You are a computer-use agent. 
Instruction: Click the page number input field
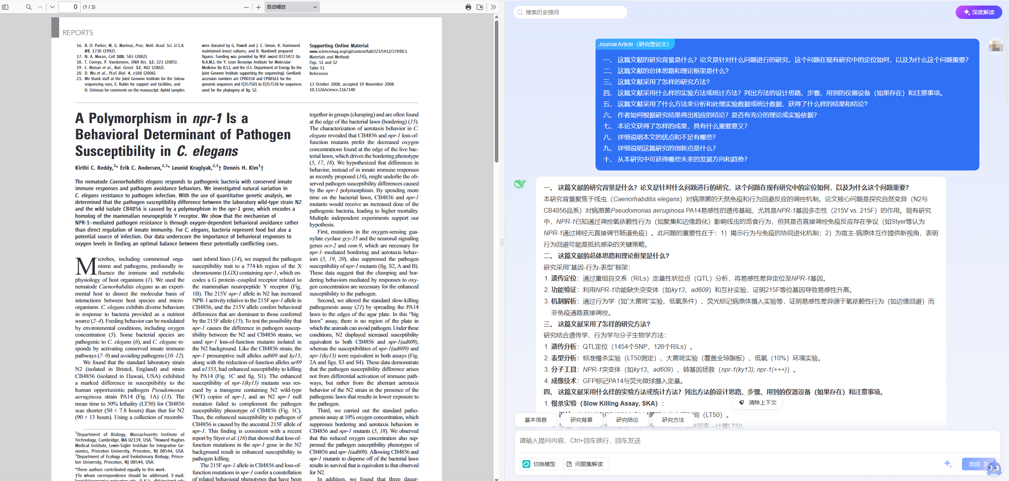click(x=70, y=7)
